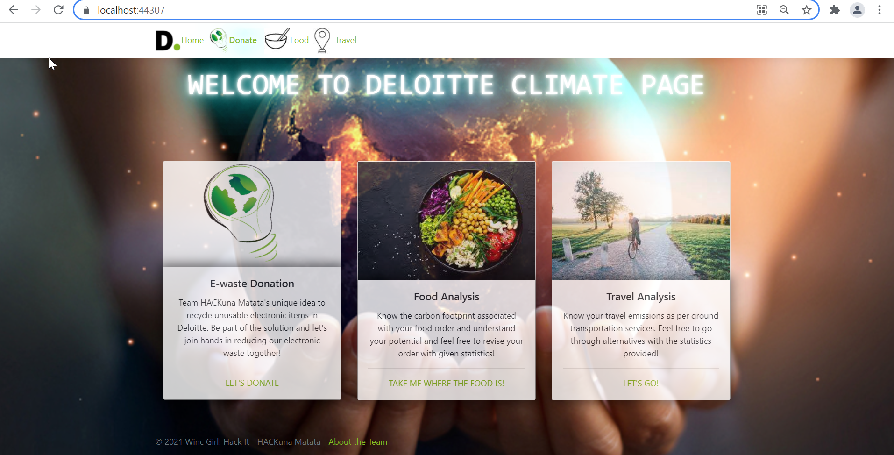
Task: Open the Food nav link
Action: point(299,40)
